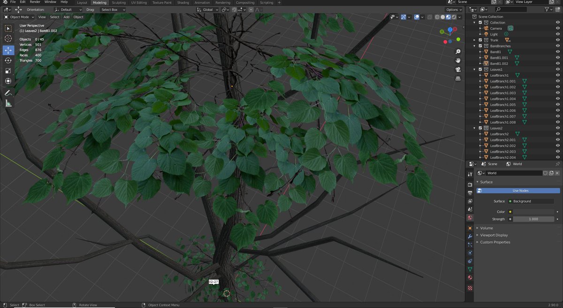
Task: Open the Material properties tab
Action: click(470, 278)
